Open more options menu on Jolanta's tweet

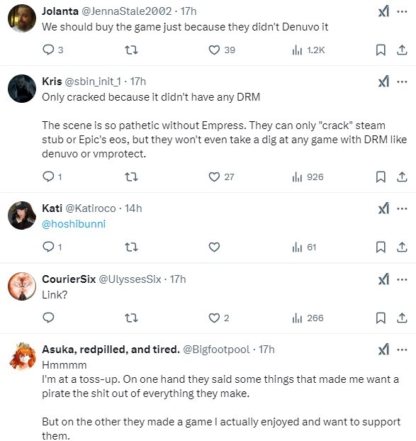point(402,11)
